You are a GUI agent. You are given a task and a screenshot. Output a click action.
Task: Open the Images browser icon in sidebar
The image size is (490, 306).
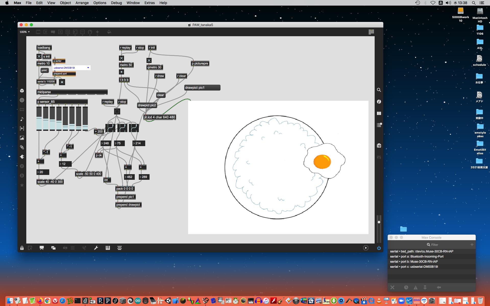point(22,138)
